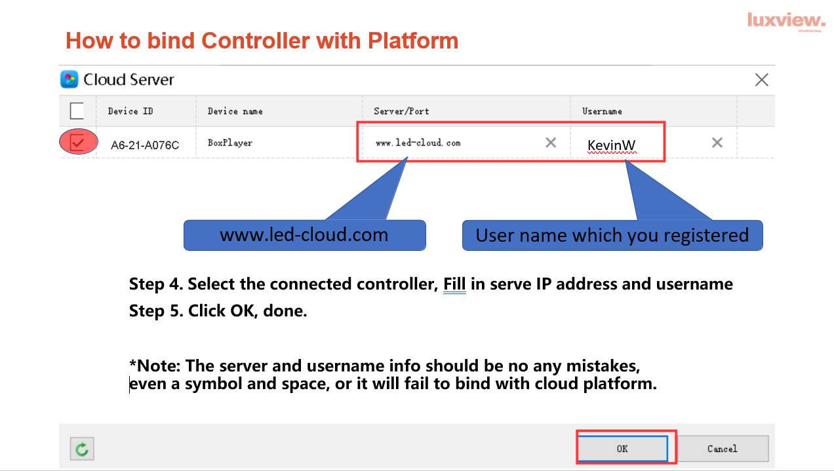Select the A6-21-A076C device ID cell
Screen dimensions: 834x471
(x=144, y=145)
